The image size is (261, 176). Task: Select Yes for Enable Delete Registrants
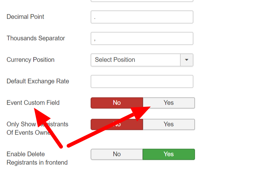(x=169, y=154)
